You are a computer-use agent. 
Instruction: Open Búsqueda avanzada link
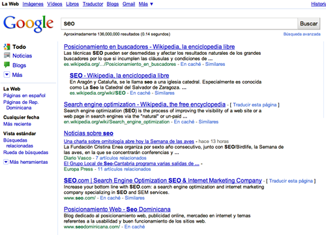pos(302,34)
